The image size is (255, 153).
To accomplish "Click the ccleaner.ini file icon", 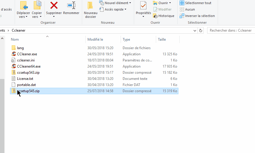I will [x=13, y=60].
